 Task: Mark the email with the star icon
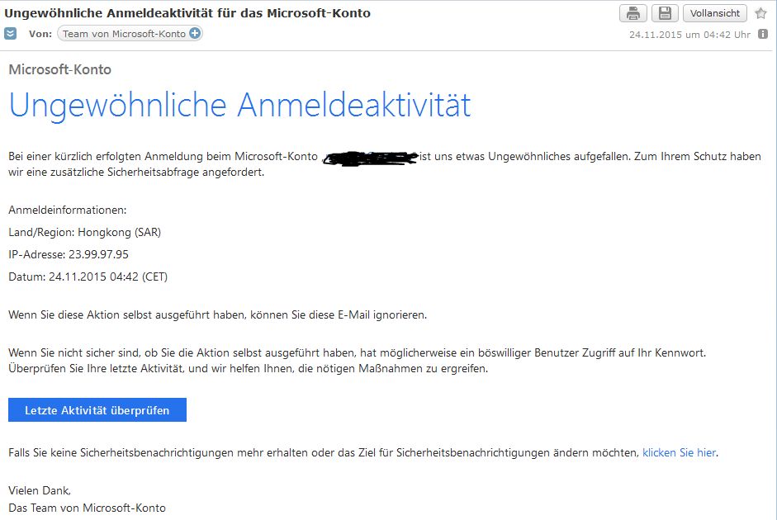[x=760, y=13]
